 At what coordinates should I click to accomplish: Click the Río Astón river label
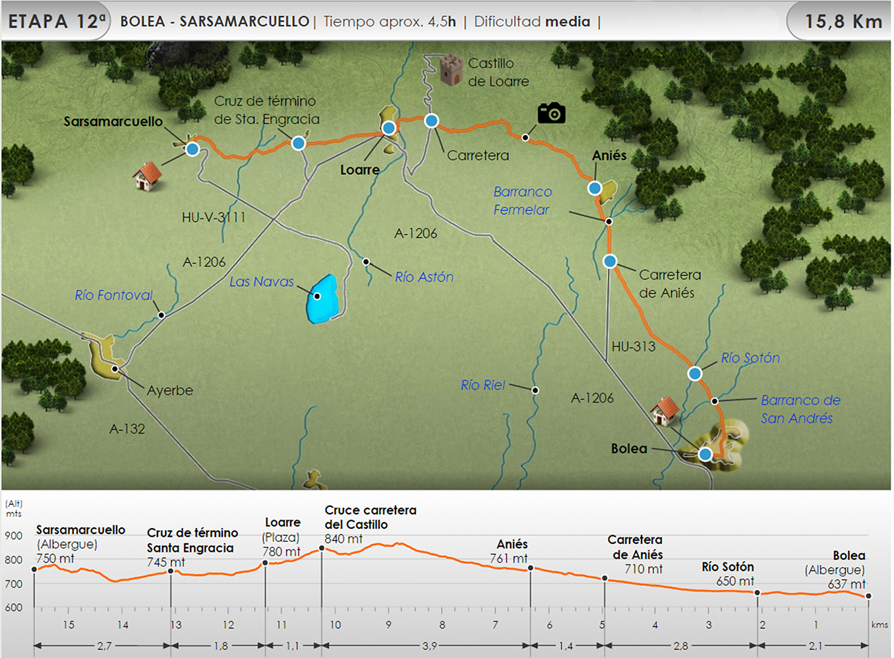click(x=424, y=278)
